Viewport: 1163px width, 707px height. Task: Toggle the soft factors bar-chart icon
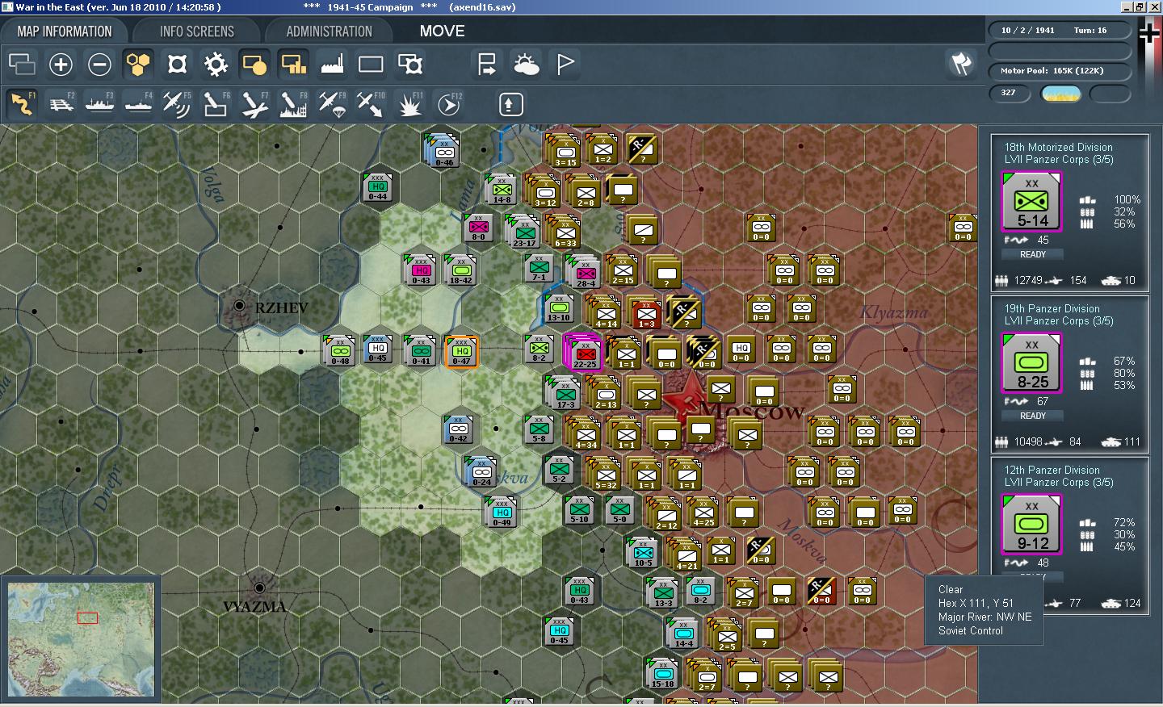(293, 64)
